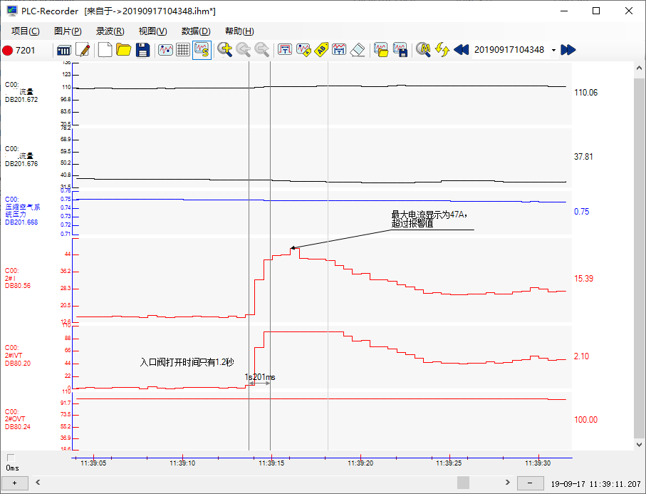Open the 录波(R) menu
Viewport: 646px width, 494px height.
[110, 31]
